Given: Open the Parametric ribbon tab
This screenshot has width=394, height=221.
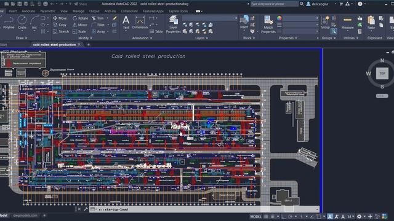Looking at the screenshot, I should [47, 11].
